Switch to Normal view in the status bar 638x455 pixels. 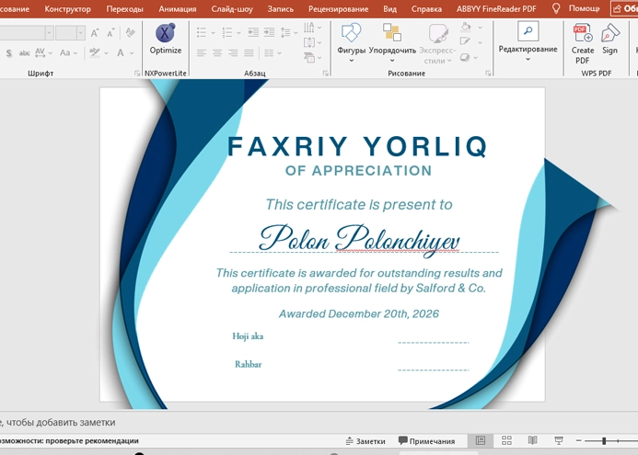pyautogui.click(x=481, y=441)
